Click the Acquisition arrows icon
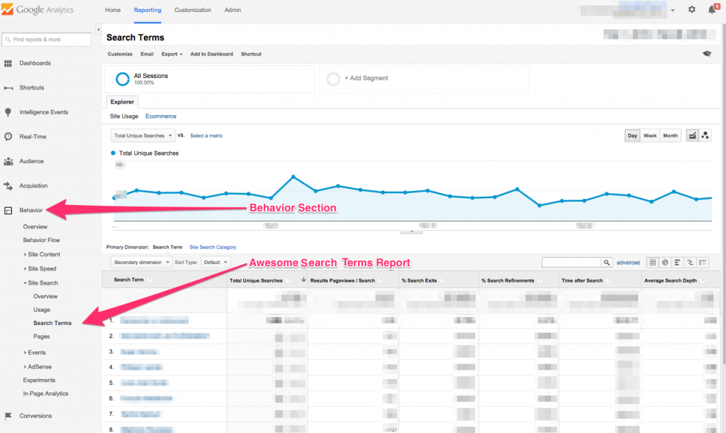Screen dimensions: 726x433 [9, 186]
